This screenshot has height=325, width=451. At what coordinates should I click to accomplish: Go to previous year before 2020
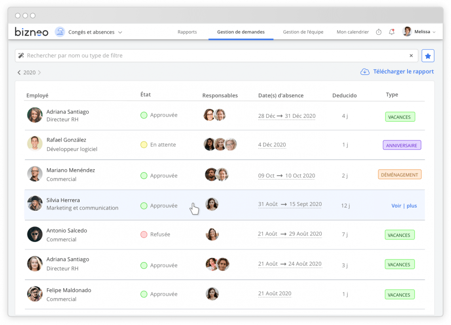tap(19, 73)
